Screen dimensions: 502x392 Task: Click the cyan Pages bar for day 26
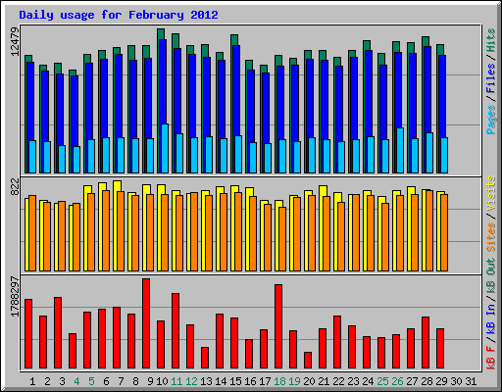400,150
